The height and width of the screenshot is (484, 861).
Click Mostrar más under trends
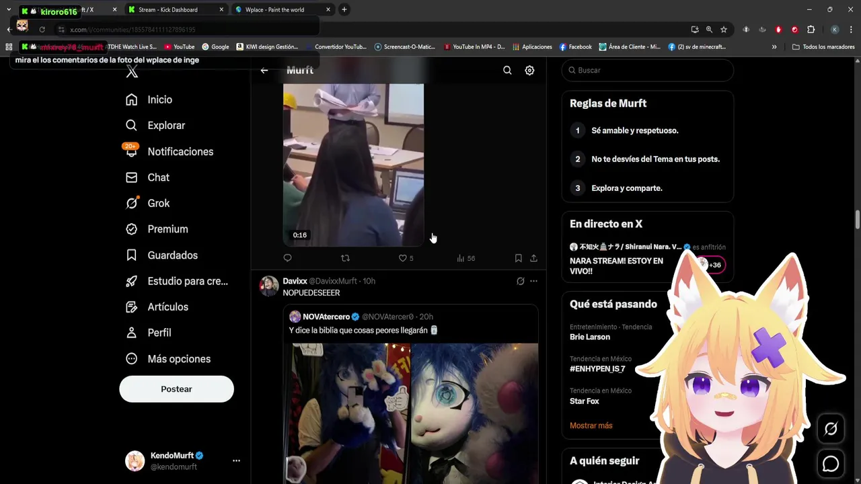point(591,426)
